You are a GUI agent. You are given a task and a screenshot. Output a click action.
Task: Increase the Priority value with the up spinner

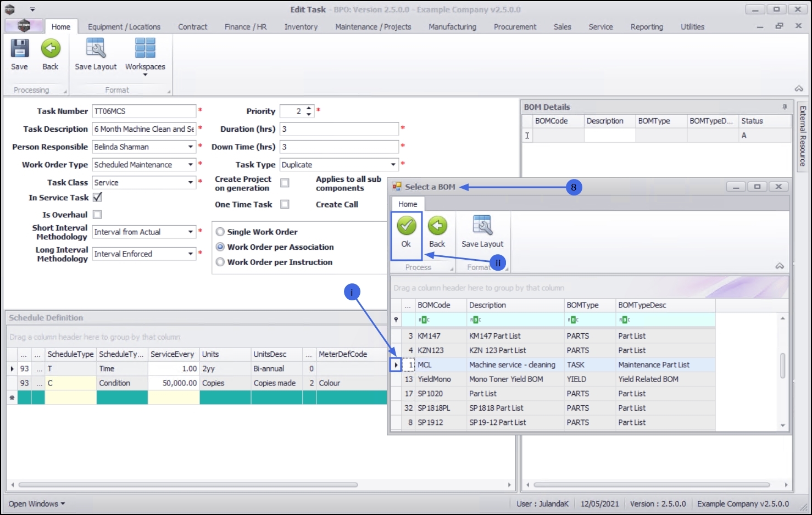tap(309, 108)
